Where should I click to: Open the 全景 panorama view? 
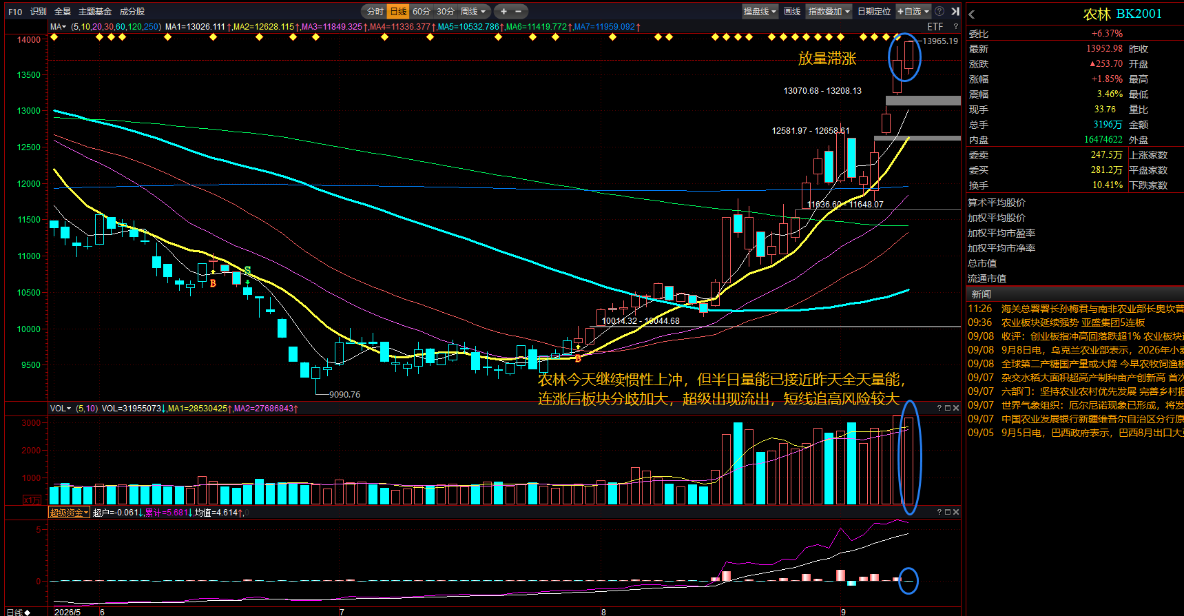(63, 12)
